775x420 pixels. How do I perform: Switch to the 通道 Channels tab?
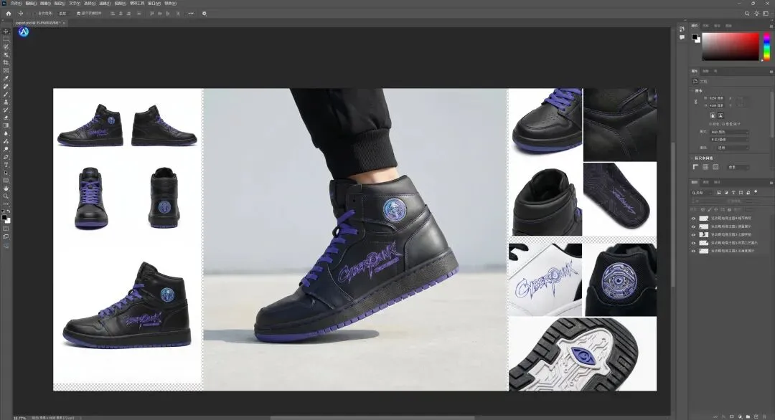tap(706, 182)
